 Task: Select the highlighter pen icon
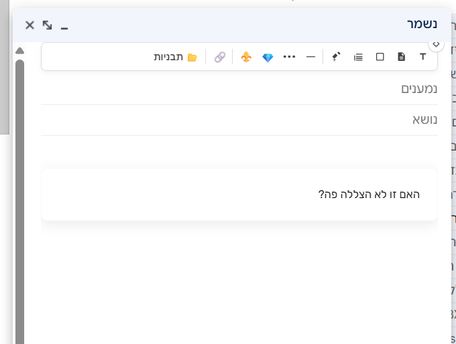[x=336, y=57]
